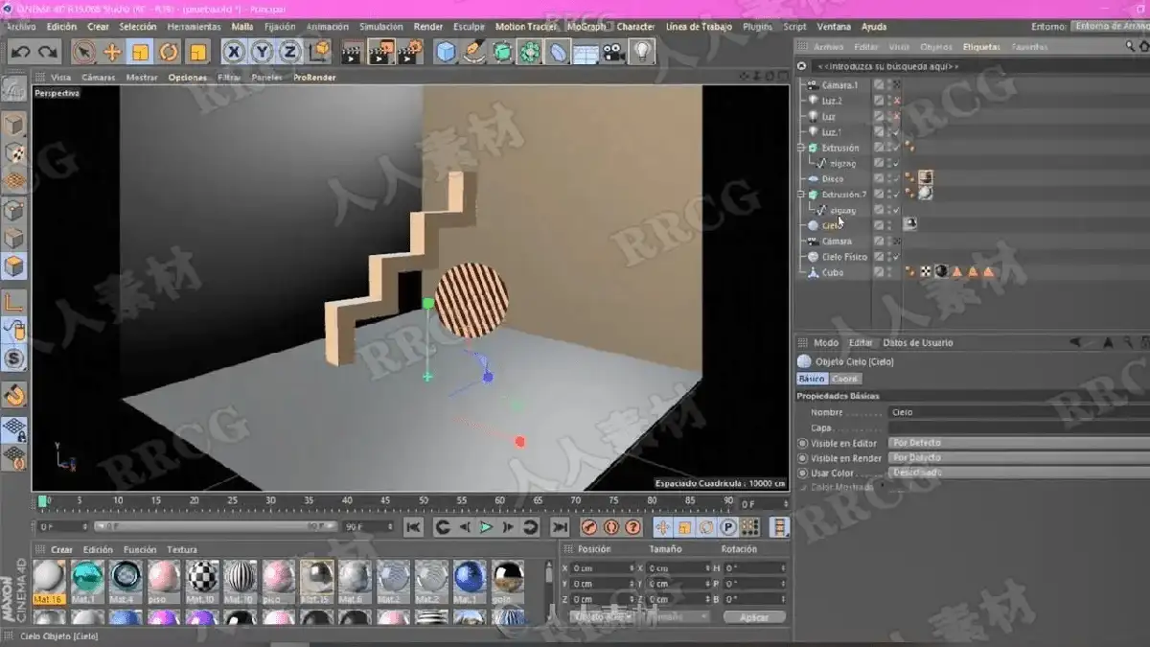
Task: Click the Undo arrow in the toolbar
Action: click(x=19, y=52)
